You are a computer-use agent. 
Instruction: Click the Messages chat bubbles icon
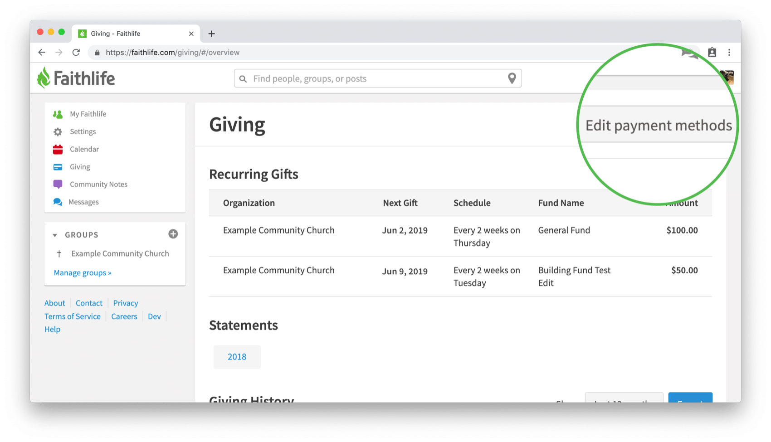(58, 202)
